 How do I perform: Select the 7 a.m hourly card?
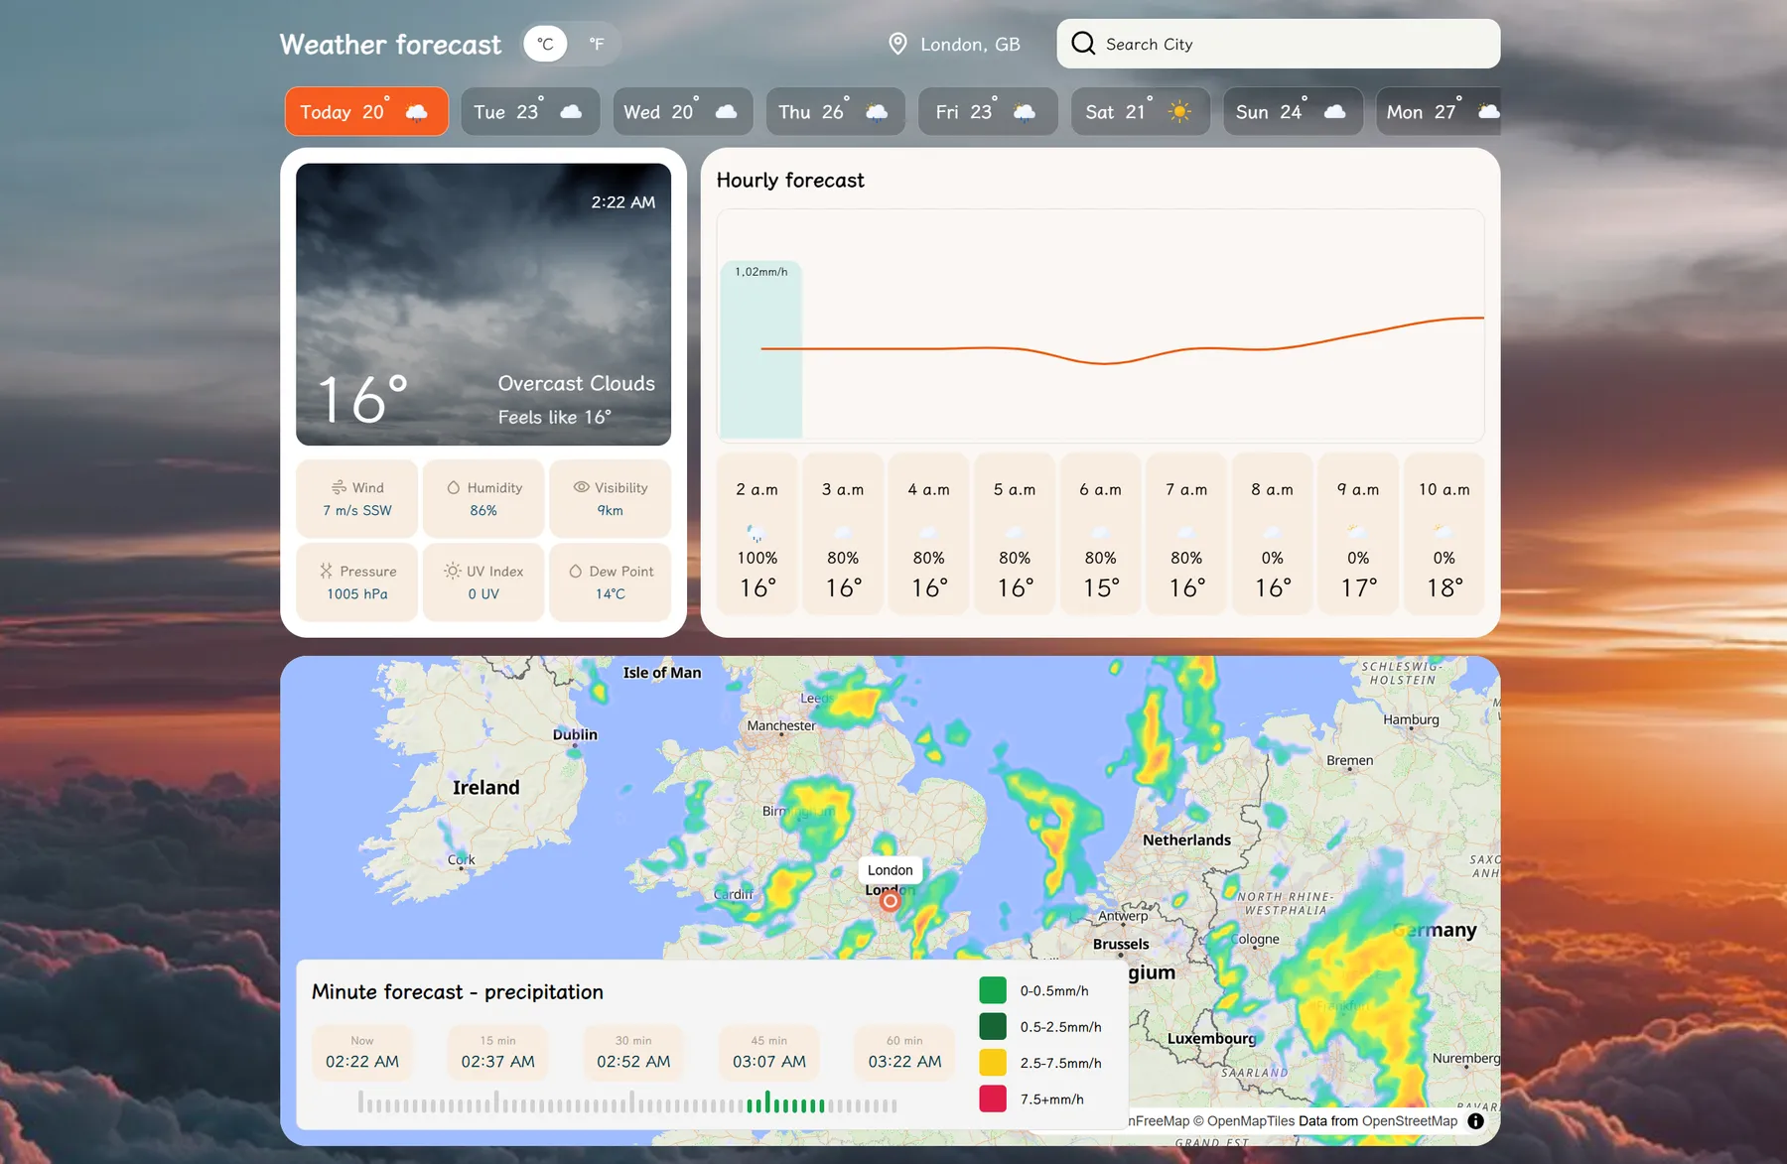click(x=1186, y=534)
